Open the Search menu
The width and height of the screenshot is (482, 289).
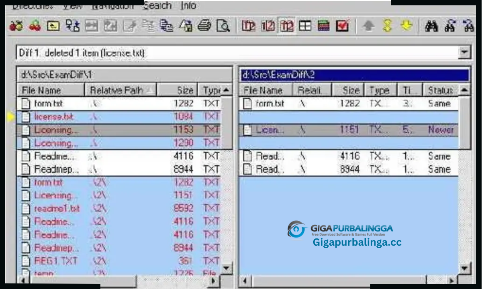(x=157, y=6)
